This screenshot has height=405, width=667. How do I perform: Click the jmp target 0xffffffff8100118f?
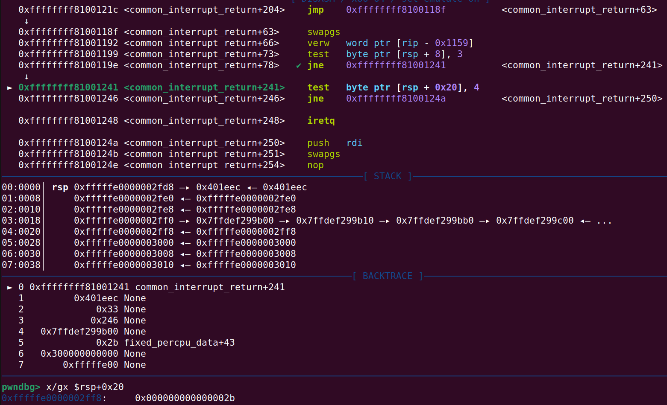[x=396, y=10]
